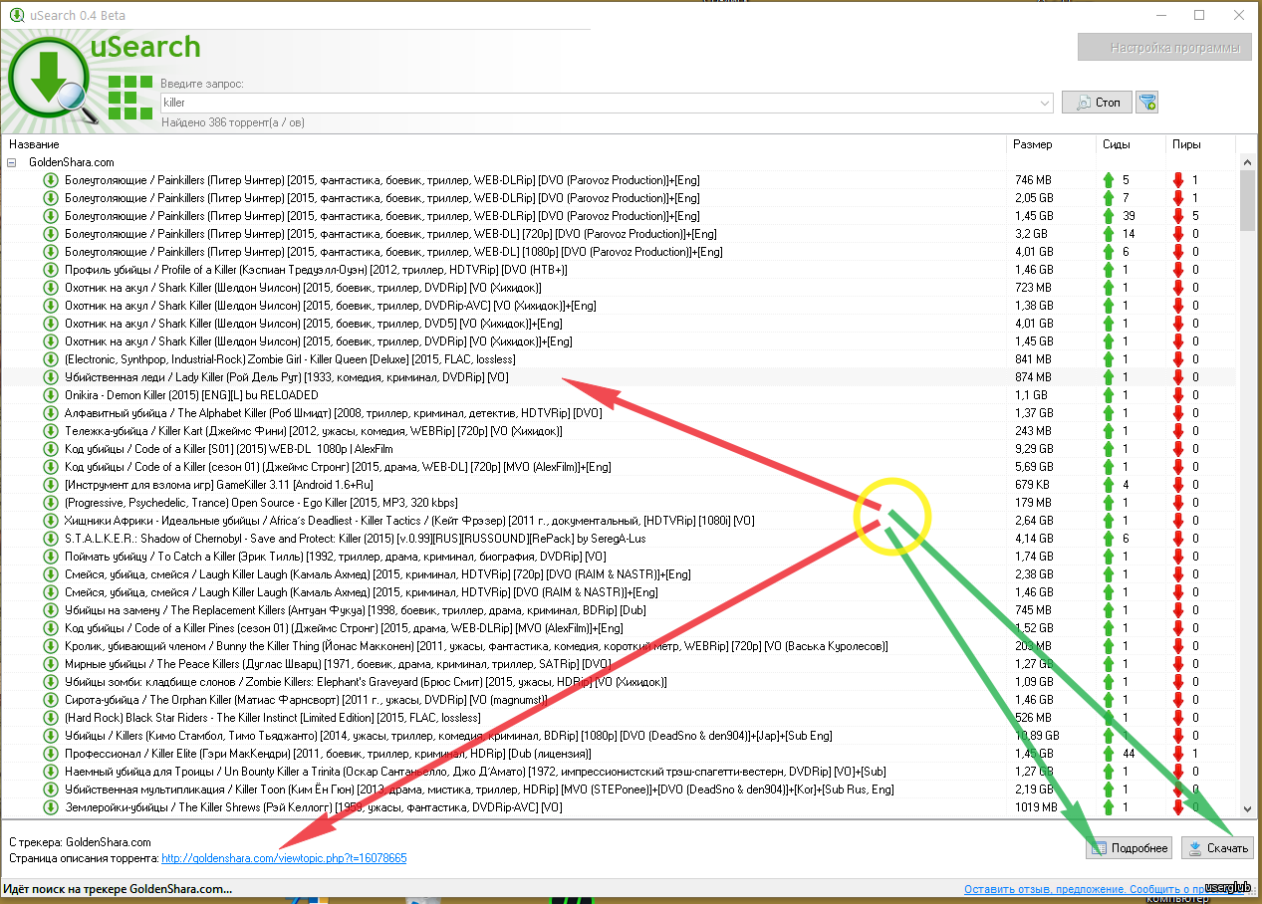This screenshot has width=1262, height=904.
Task: Click download icon of The Orphan Killer
Action: pos(51,700)
